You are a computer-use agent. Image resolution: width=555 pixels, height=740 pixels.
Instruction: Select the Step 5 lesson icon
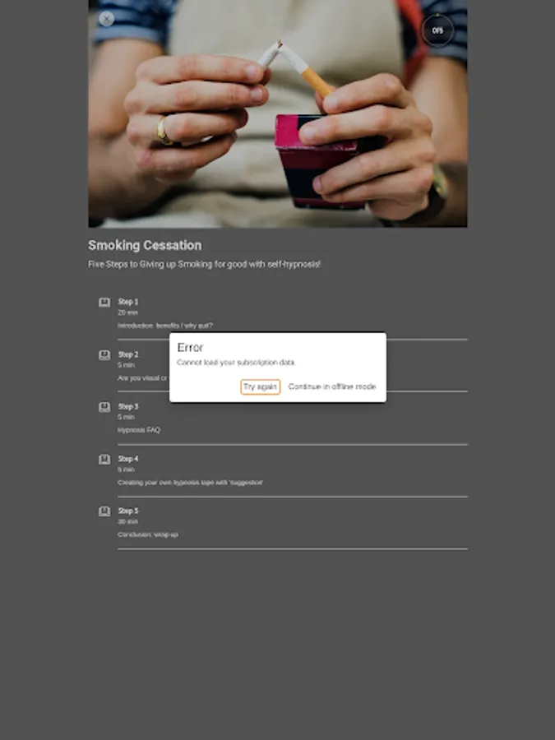104,511
